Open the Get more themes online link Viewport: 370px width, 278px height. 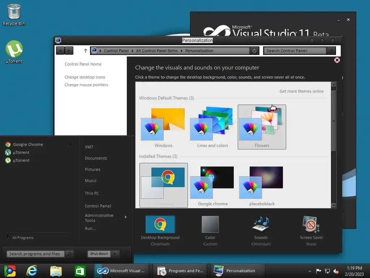tap(302, 91)
